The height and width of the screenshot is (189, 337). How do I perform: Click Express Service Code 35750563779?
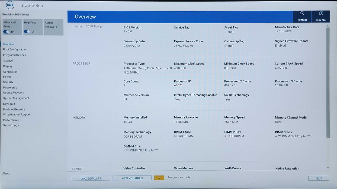[x=184, y=46]
